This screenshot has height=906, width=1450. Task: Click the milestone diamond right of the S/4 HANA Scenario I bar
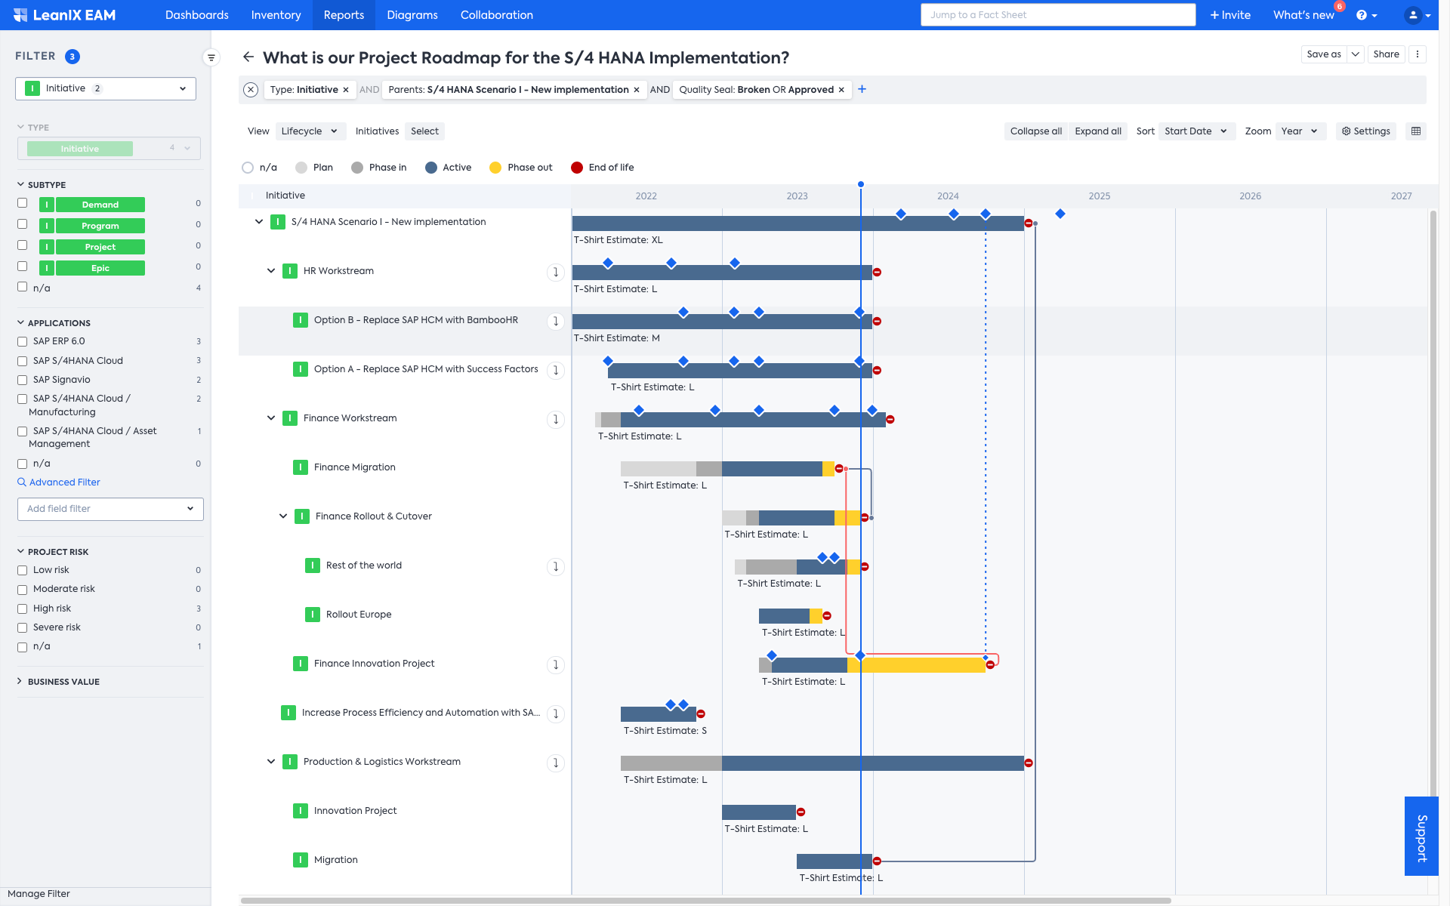pos(1060,214)
